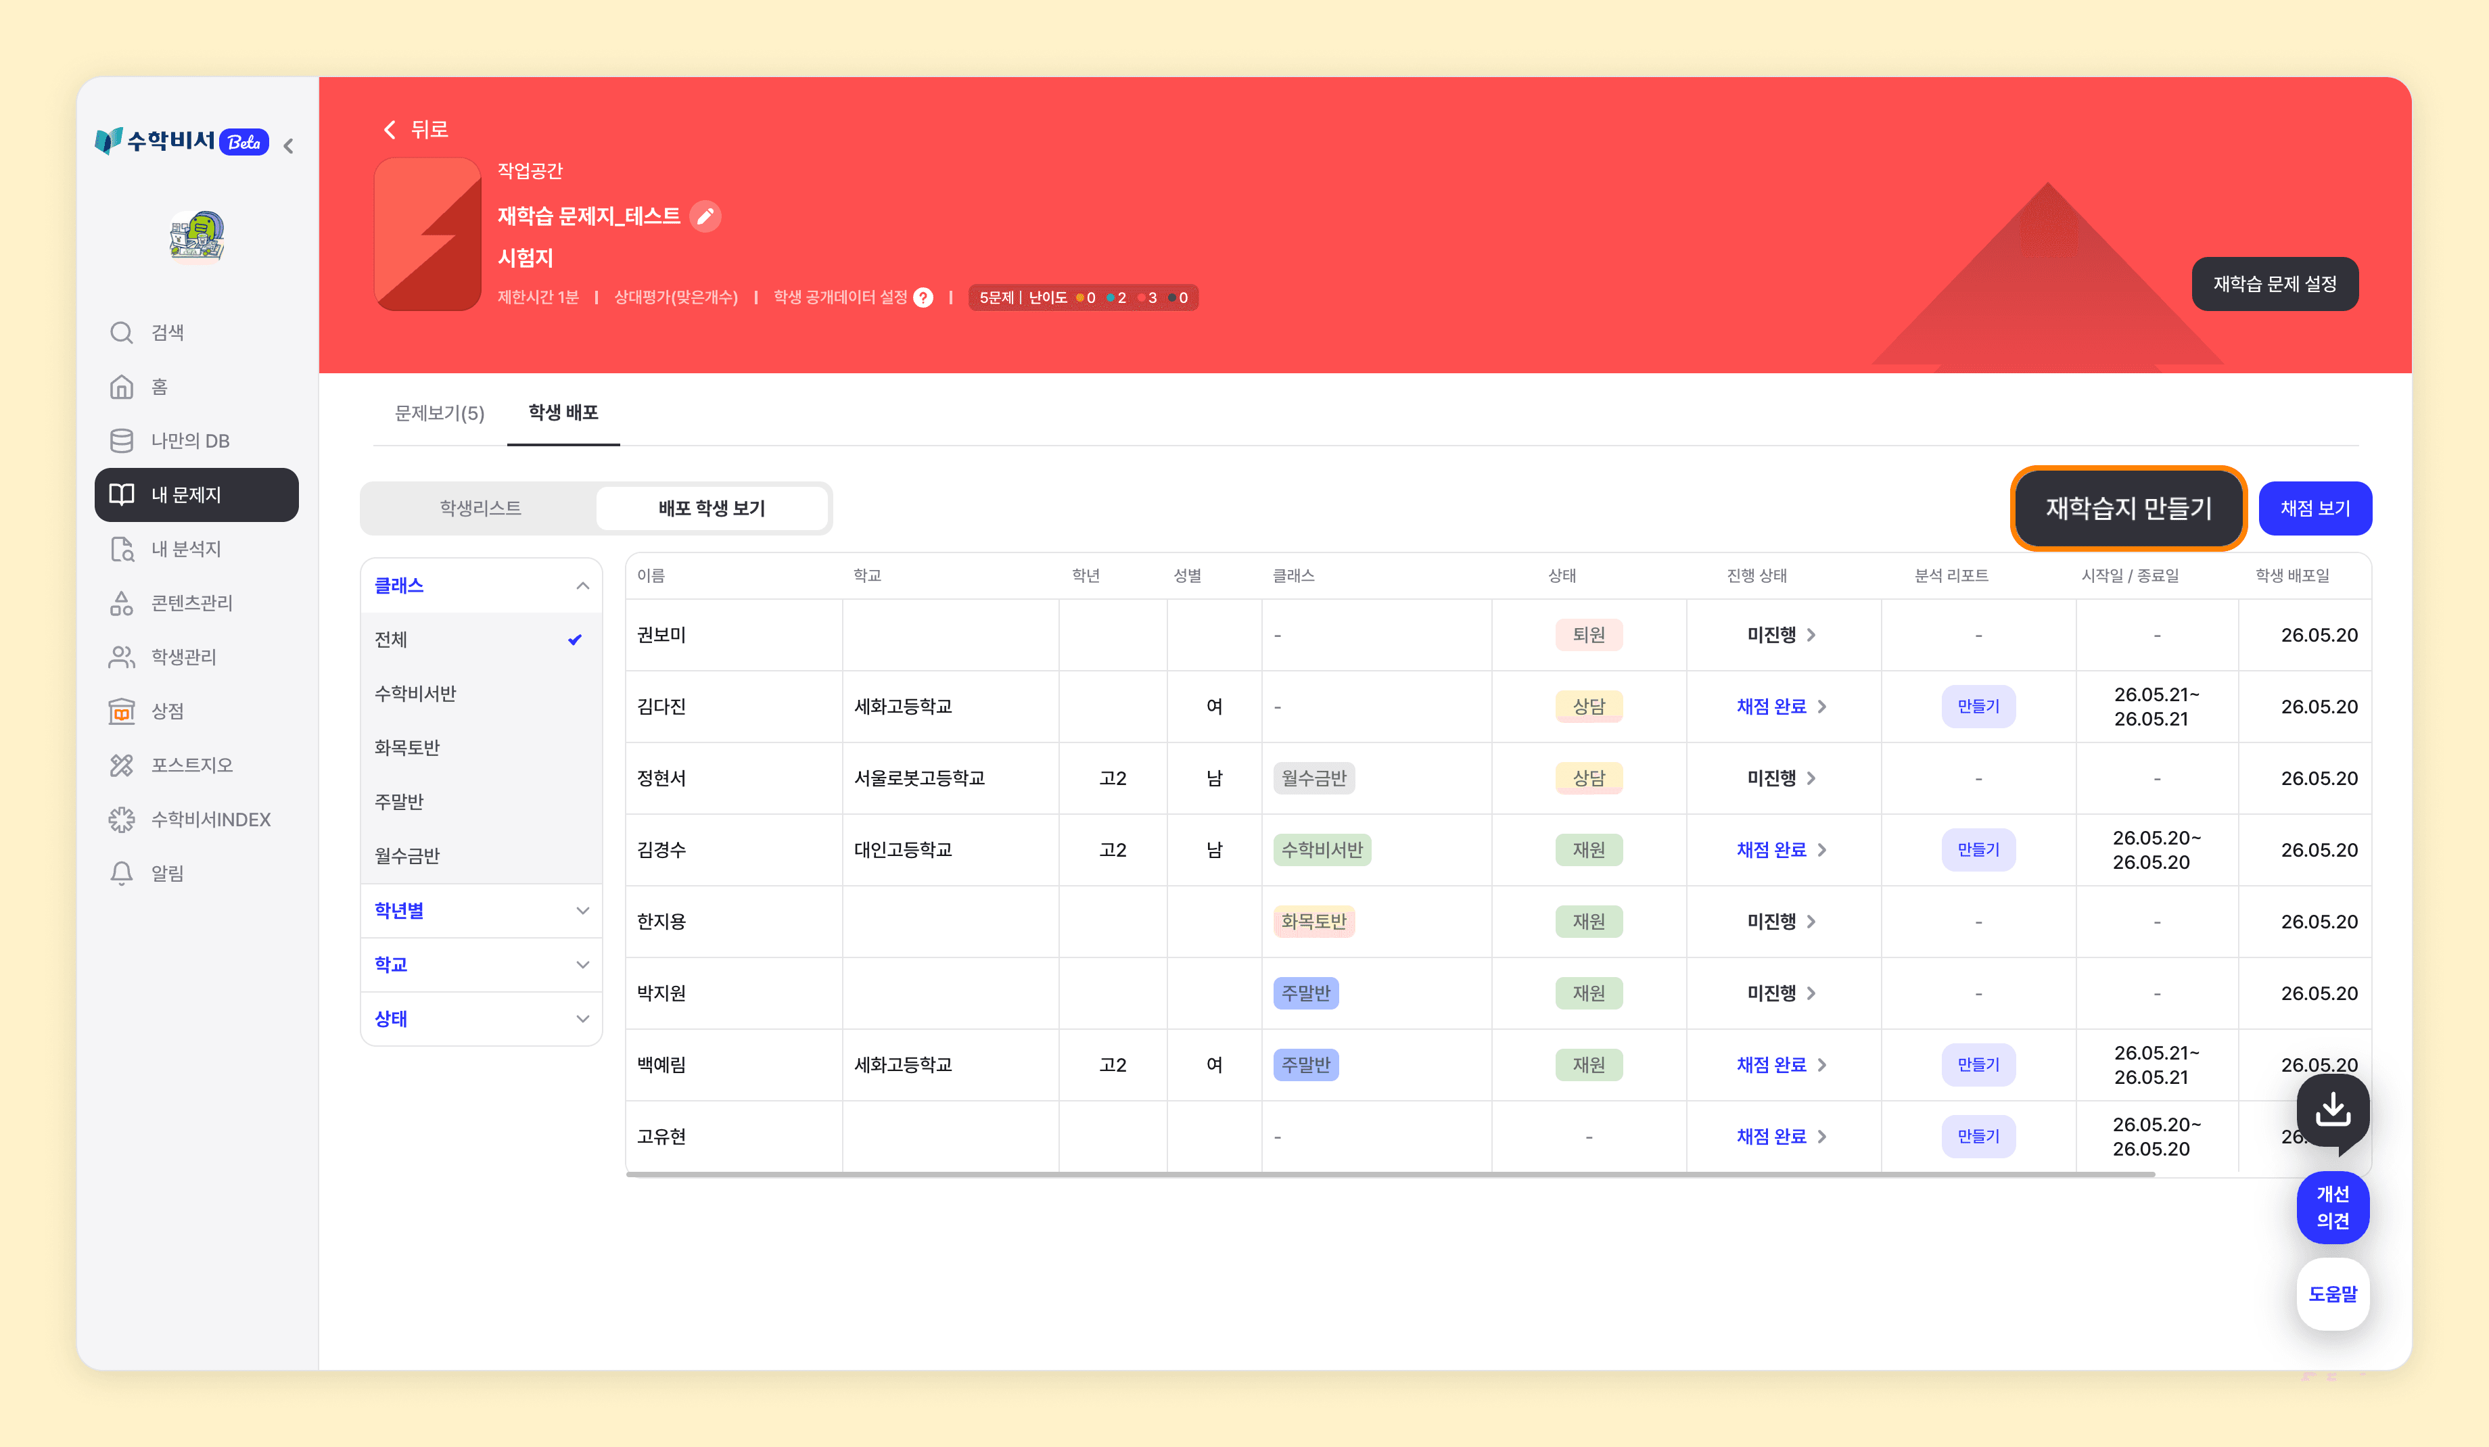2489x1447 pixels.
Task: Open 알림 notifications bell
Action: 122,873
